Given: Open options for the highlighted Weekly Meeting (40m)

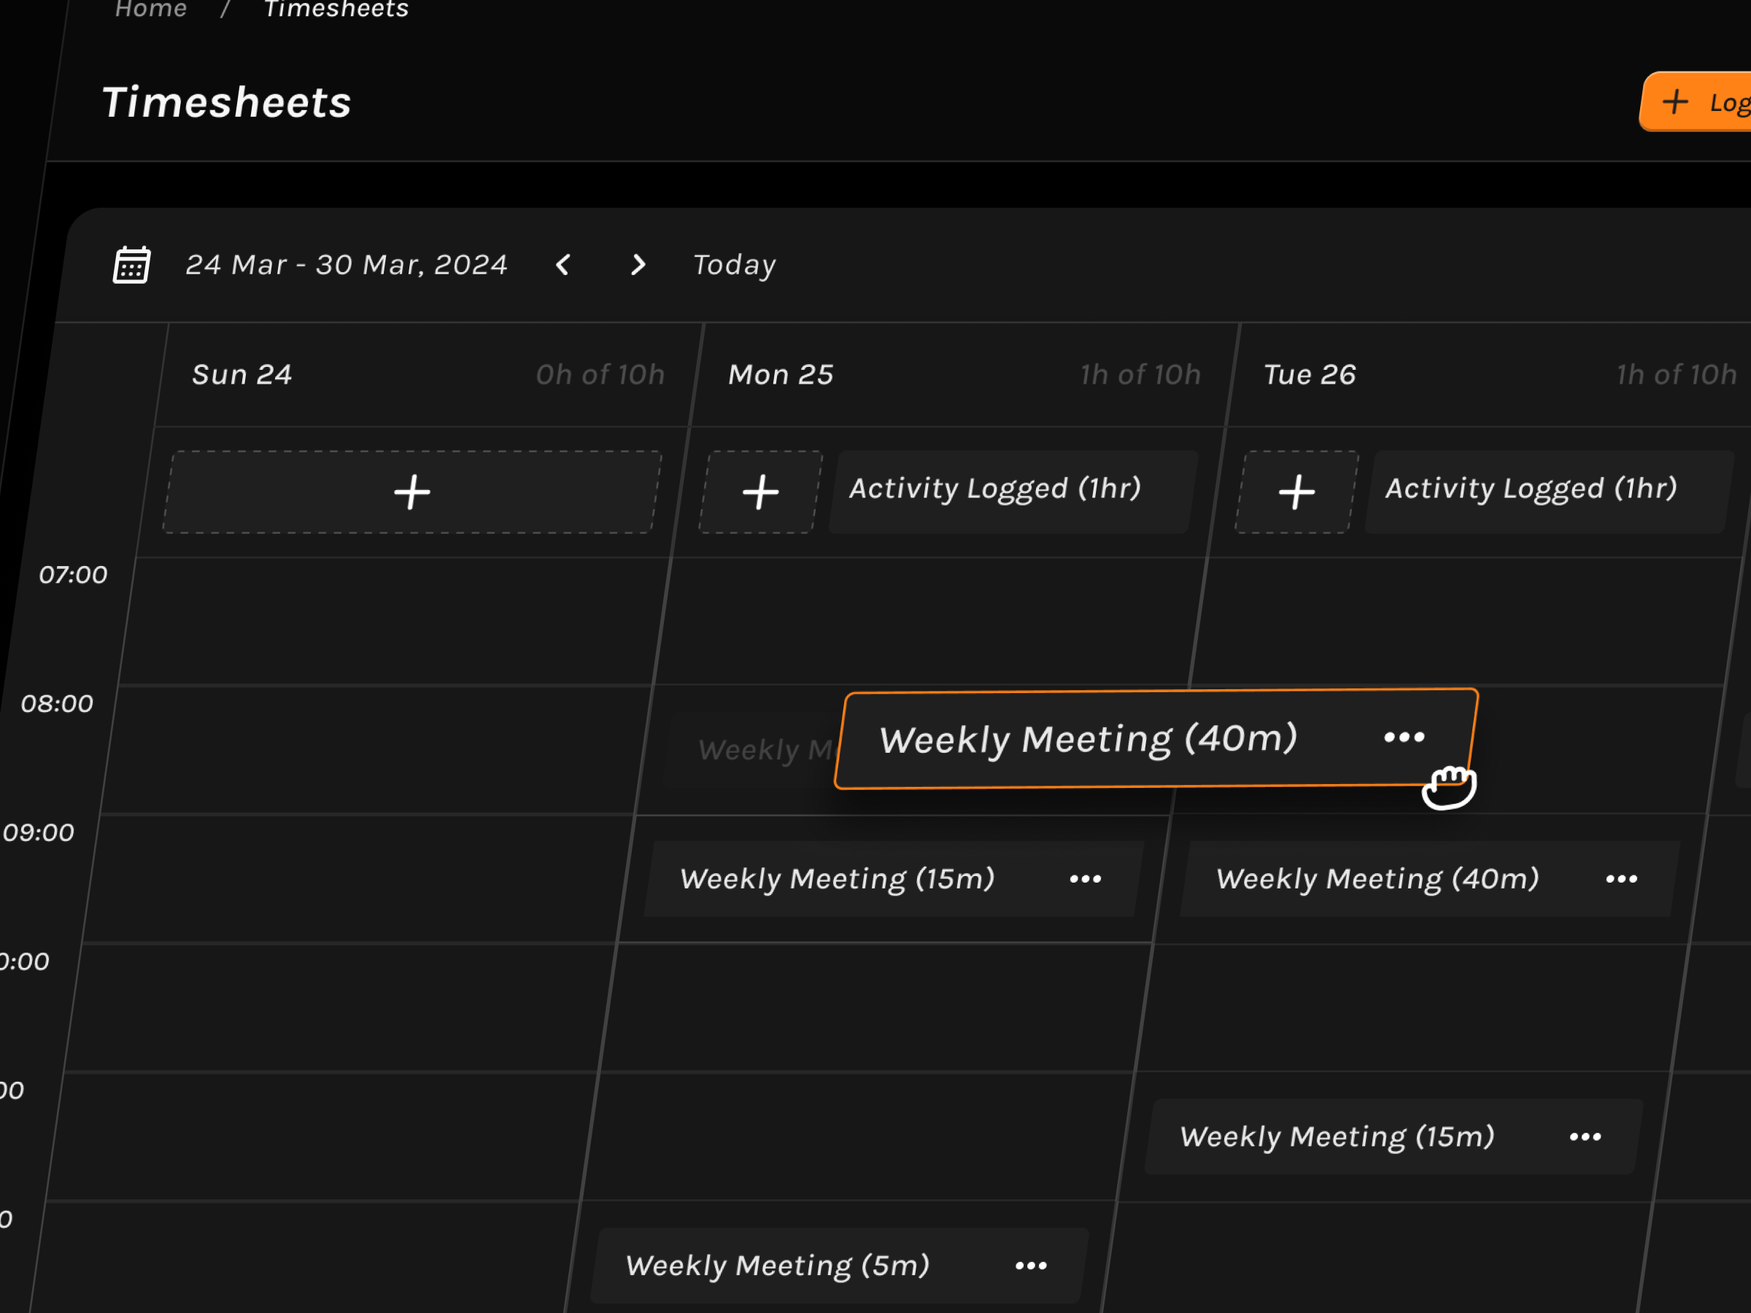Looking at the screenshot, I should pyautogui.click(x=1403, y=737).
